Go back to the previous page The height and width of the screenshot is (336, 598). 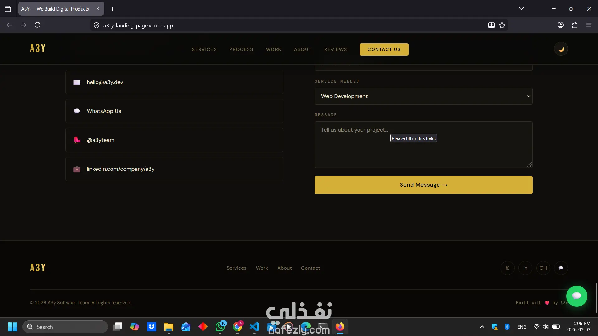point(9,25)
